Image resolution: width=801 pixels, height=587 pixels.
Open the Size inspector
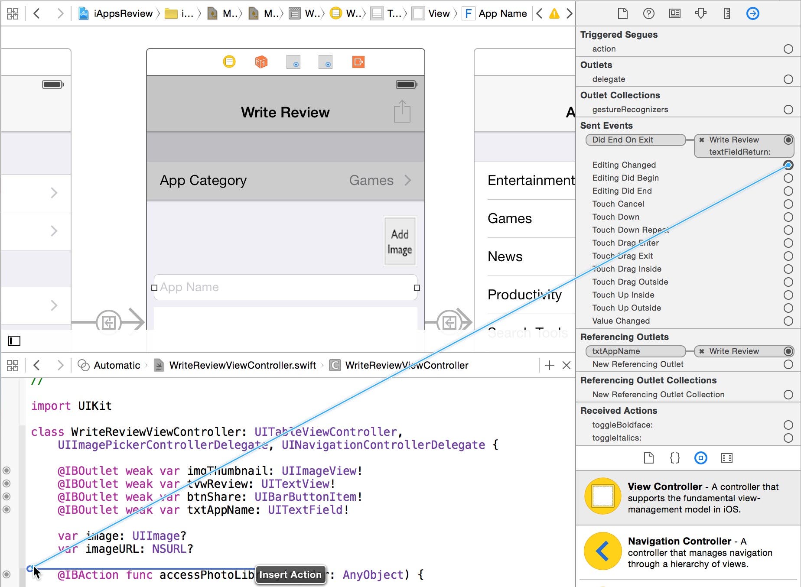click(727, 13)
